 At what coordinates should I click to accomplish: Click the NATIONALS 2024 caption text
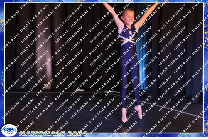pos(49,134)
